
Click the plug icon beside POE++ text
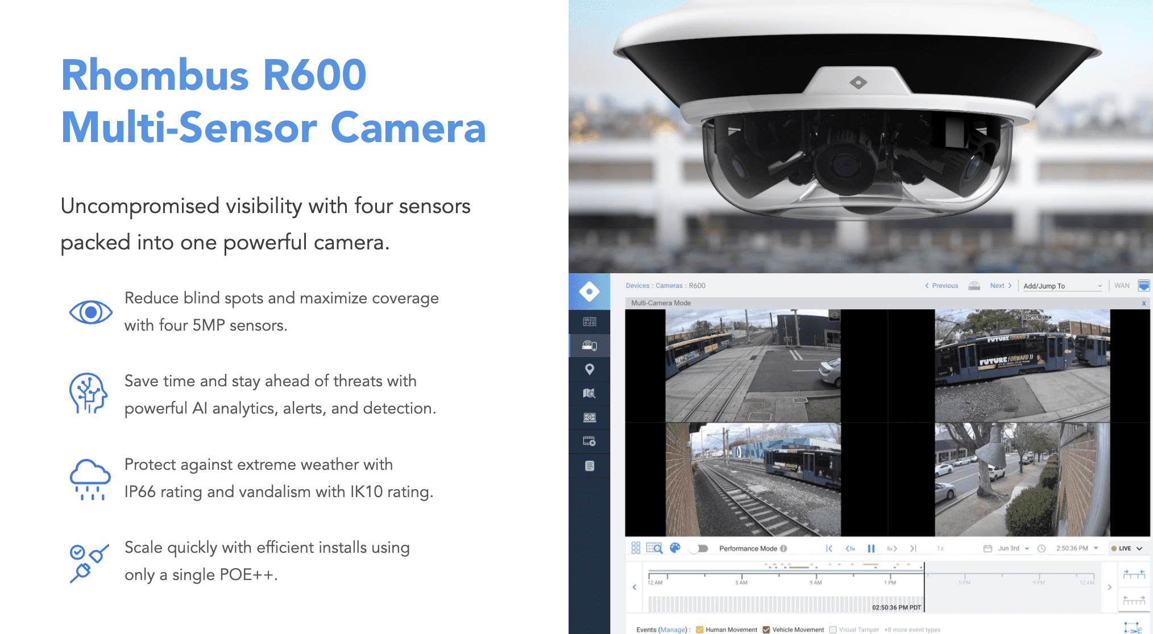(89, 563)
